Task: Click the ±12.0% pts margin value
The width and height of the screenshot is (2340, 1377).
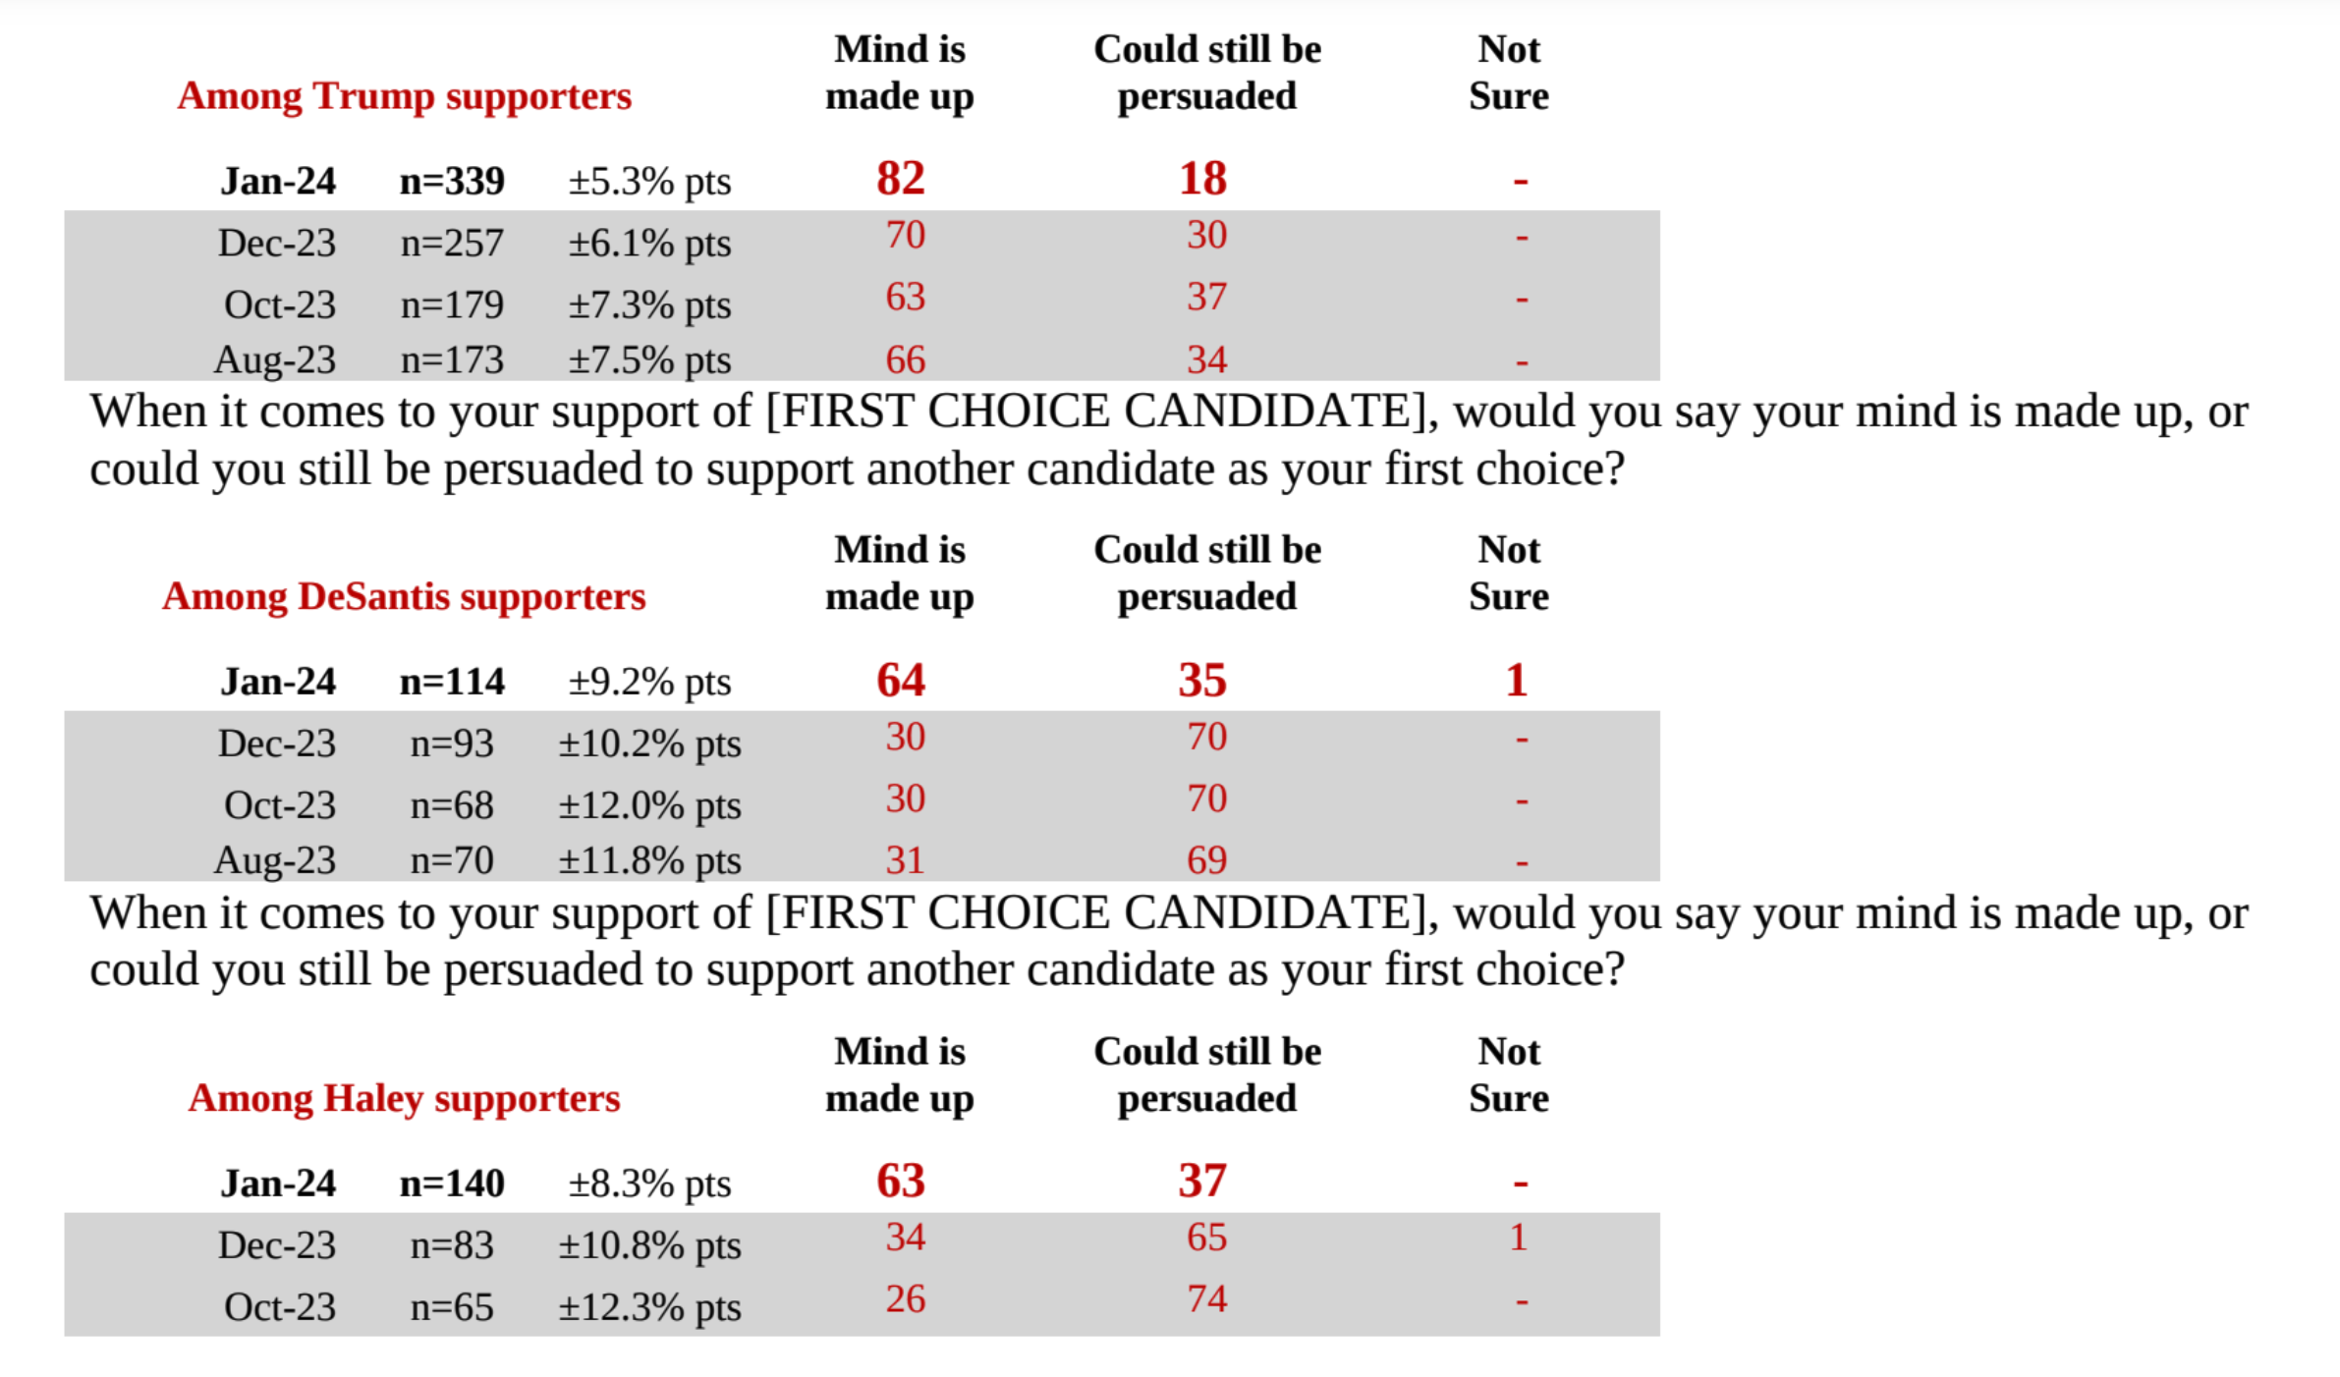Action: coord(649,806)
